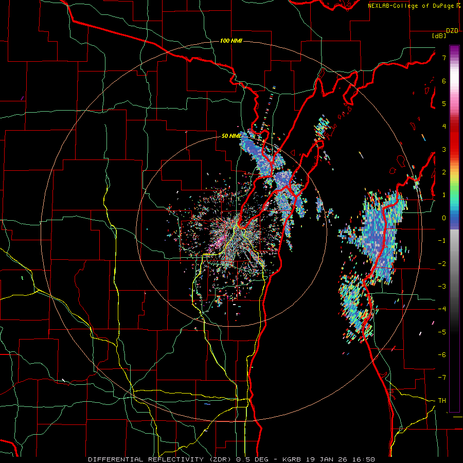463x463 pixels.
Task: Click the "DZD" label above the scale
Action: 452,31
